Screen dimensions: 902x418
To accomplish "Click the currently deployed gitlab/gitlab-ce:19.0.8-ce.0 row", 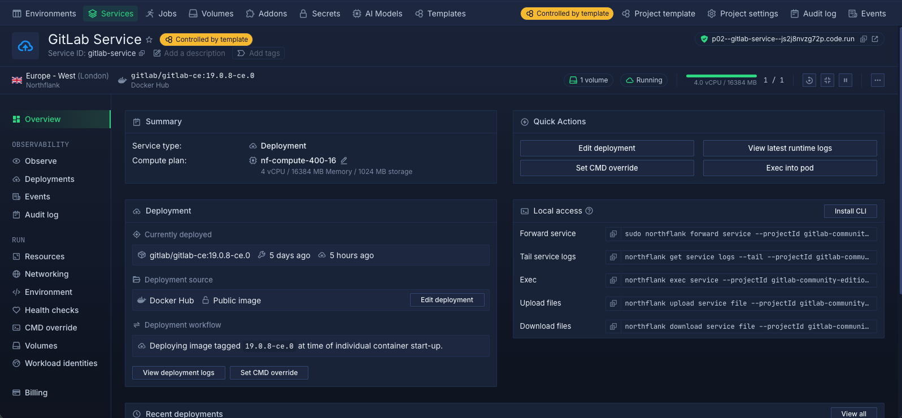I will click(x=311, y=255).
